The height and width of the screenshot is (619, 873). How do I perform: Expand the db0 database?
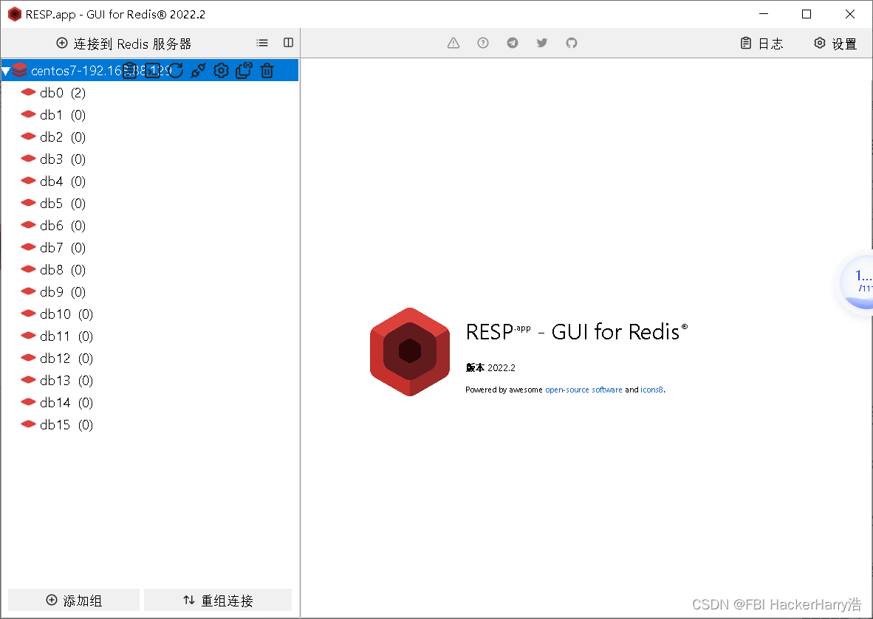coord(52,92)
